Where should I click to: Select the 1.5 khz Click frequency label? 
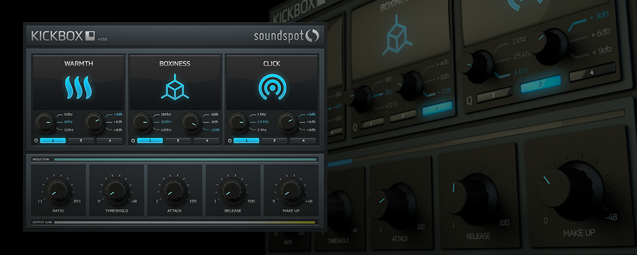(x=263, y=122)
